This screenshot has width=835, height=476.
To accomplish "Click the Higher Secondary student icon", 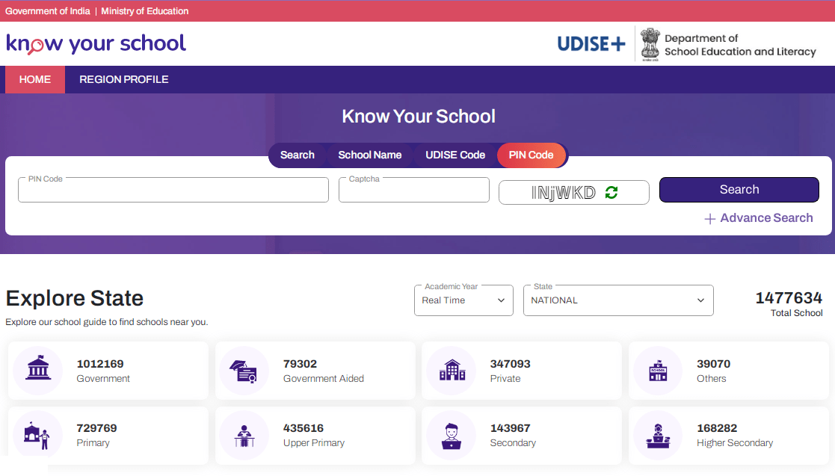I will (x=658, y=435).
